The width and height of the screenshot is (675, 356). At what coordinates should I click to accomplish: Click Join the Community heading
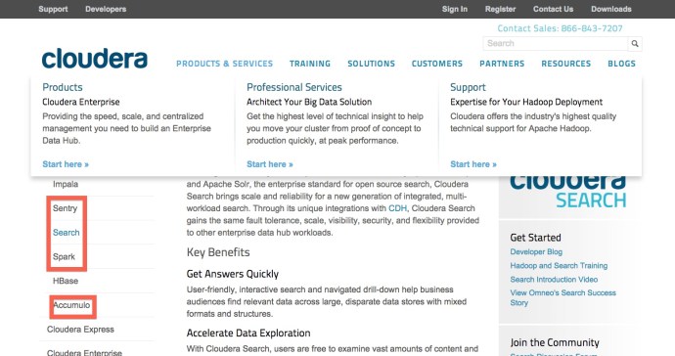point(555,342)
